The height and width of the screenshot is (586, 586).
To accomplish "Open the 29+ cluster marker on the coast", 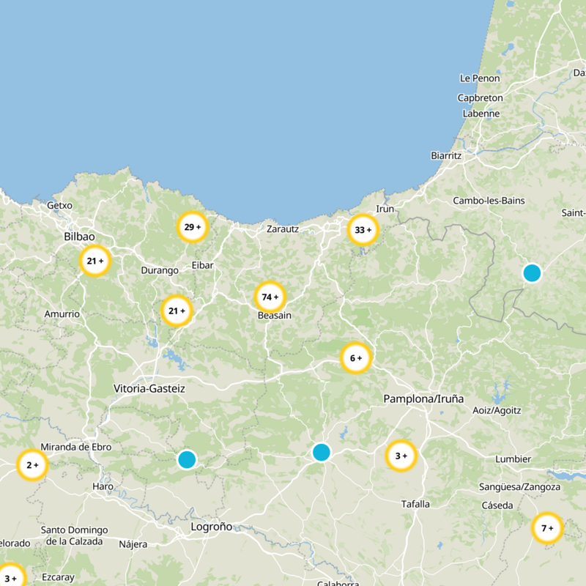I will click(x=193, y=227).
